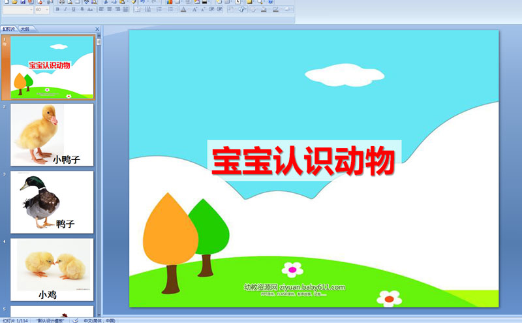The height and width of the screenshot is (323, 522).
Task: Toggle italic formatting
Action: click(66, 9)
